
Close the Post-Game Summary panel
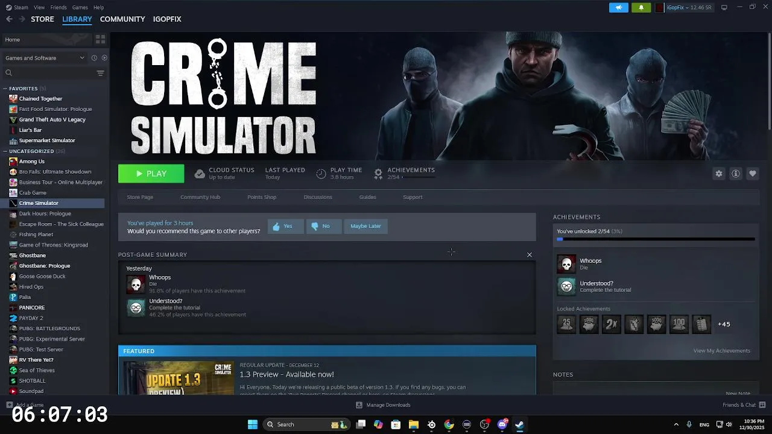[x=530, y=254]
